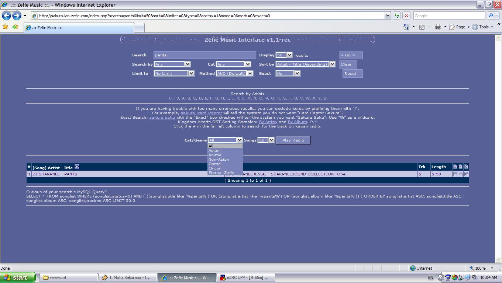This screenshot has height=283, width=502.
Task: Click the ~ Go ~ search button
Action: pos(350,55)
